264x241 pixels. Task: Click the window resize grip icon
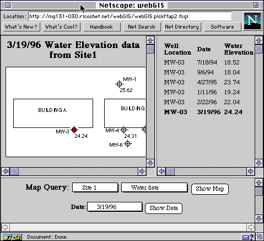(260, 237)
